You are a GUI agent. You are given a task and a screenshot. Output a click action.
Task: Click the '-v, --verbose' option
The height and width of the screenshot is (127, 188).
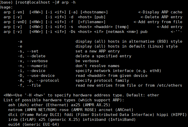tap(33, 61)
